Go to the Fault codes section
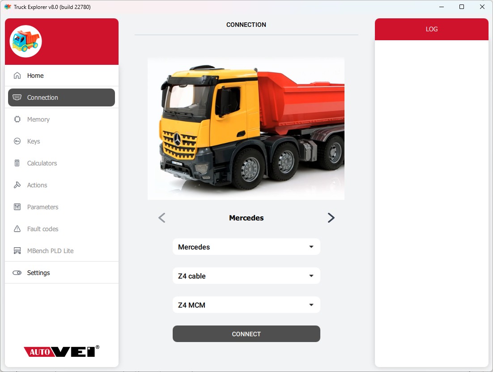493x372 pixels. pyautogui.click(x=42, y=228)
